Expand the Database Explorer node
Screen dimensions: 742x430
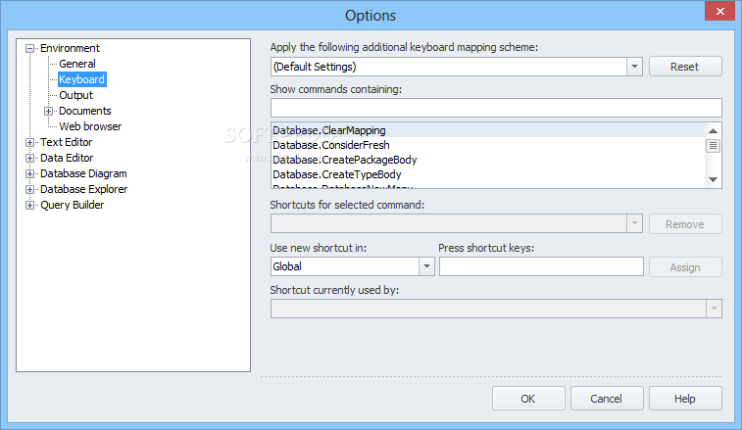point(30,189)
